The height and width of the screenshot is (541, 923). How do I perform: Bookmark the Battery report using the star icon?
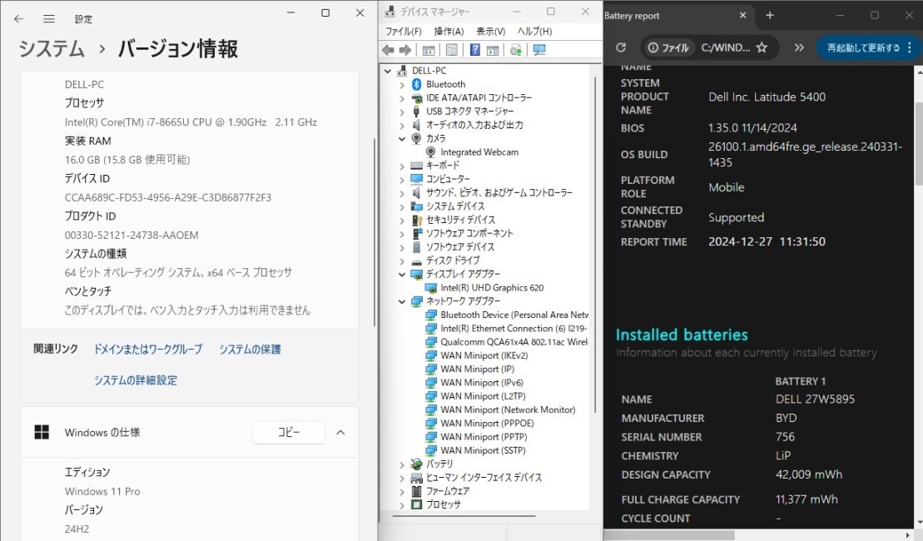762,47
